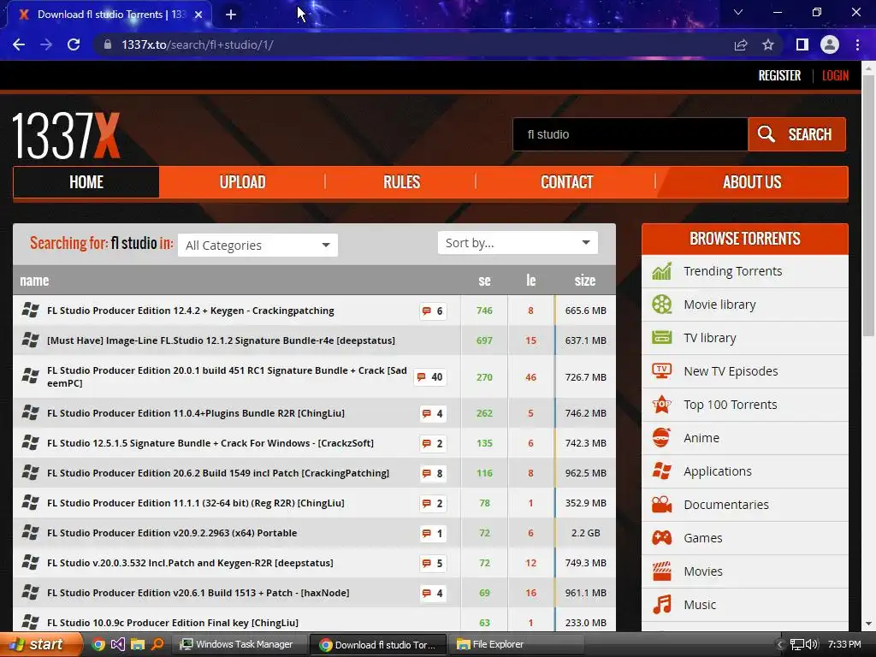This screenshot has width=876, height=657.
Task: Click the 1337X site logo
Action: tap(66, 136)
